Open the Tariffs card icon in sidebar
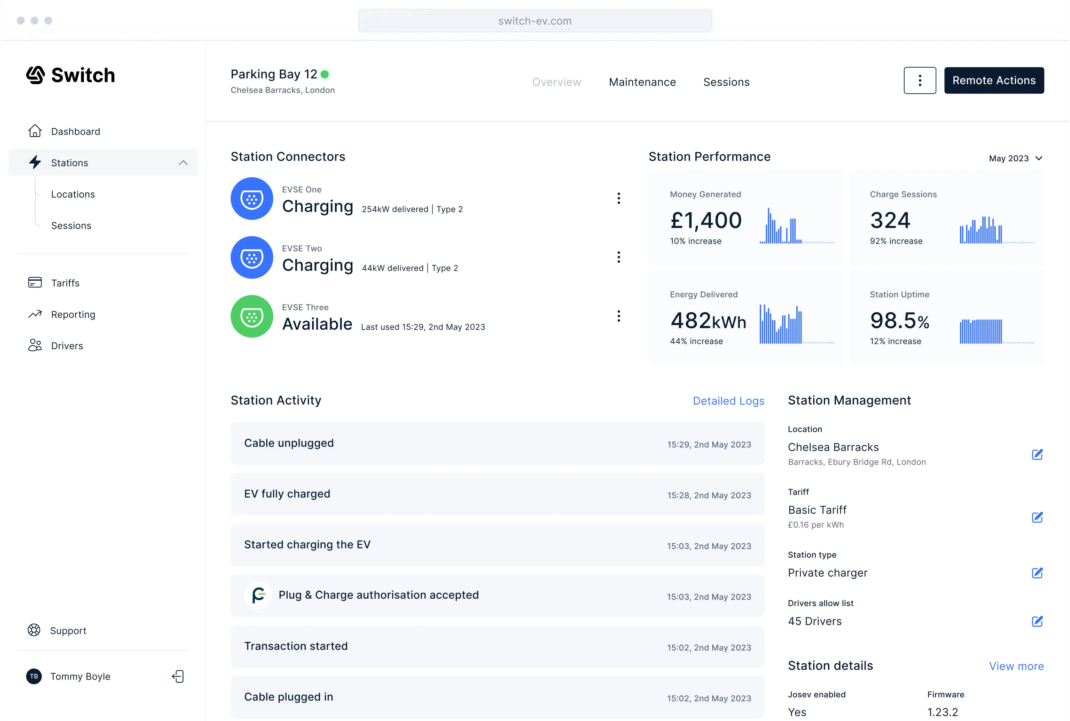The height and width of the screenshot is (721, 1070). coord(35,282)
